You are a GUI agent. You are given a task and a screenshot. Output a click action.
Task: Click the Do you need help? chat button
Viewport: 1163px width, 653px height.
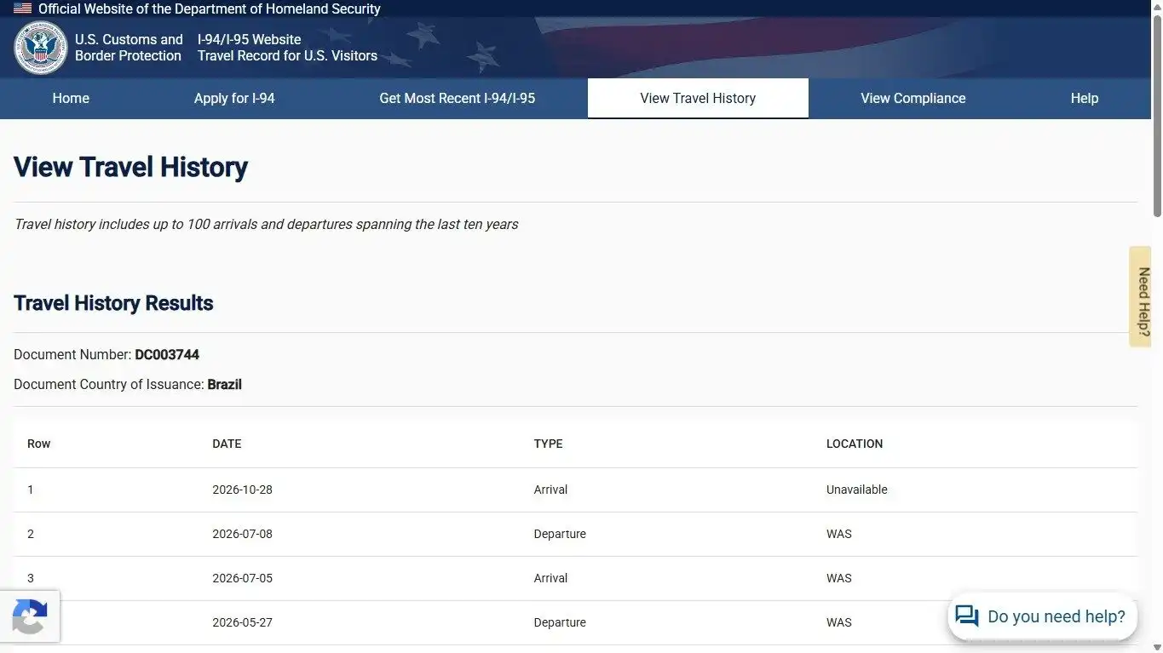[1043, 616]
